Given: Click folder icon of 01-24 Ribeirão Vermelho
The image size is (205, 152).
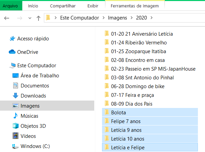Looking at the screenshot, I should (x=107, y=42).
